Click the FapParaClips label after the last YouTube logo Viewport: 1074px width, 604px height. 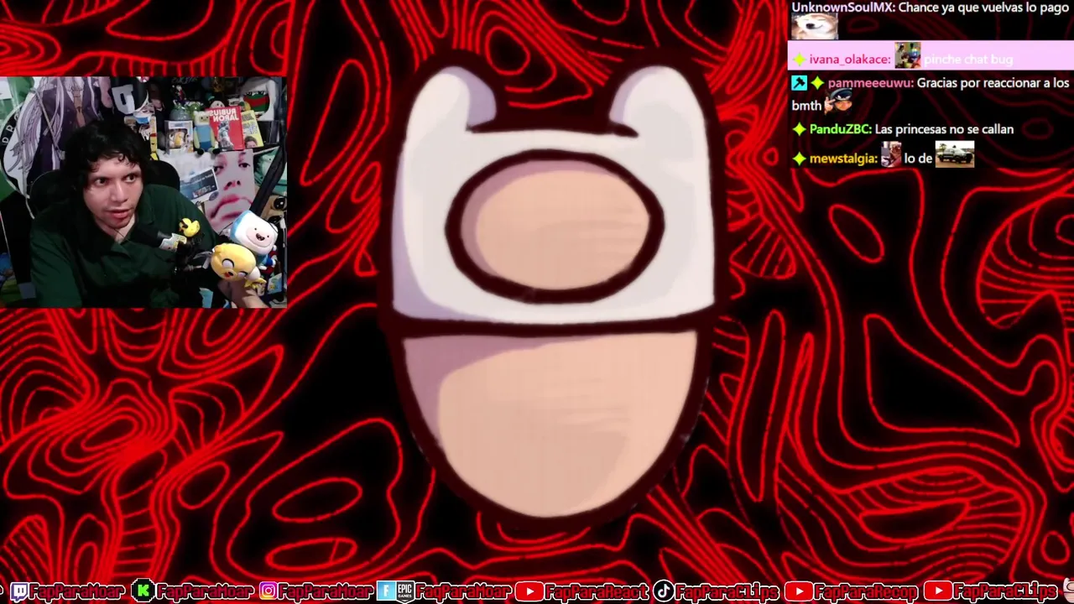tap(1005, 592)
